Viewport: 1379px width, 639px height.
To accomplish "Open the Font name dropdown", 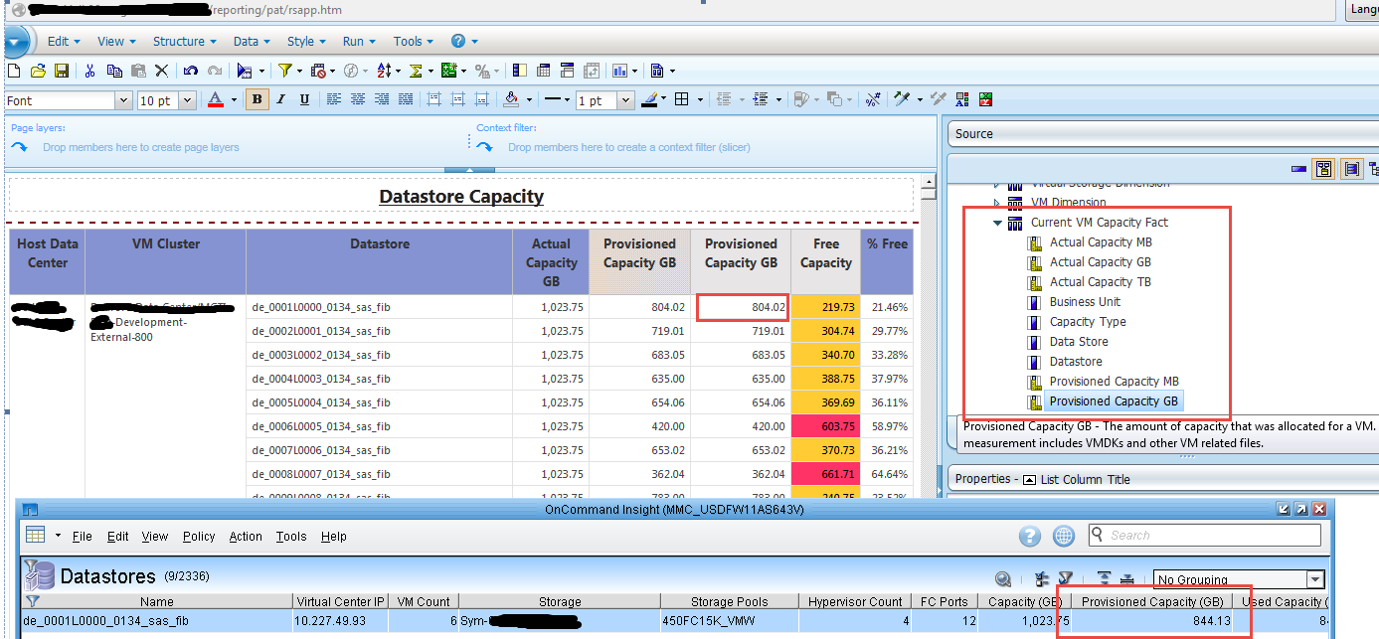I will (x=123, y=100).
